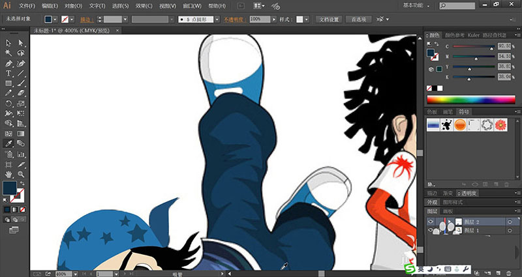Open the 5 点圆形 brush profile dropdown
The width and height of the screenshot is (522, 277).
(x=217, y=20)
